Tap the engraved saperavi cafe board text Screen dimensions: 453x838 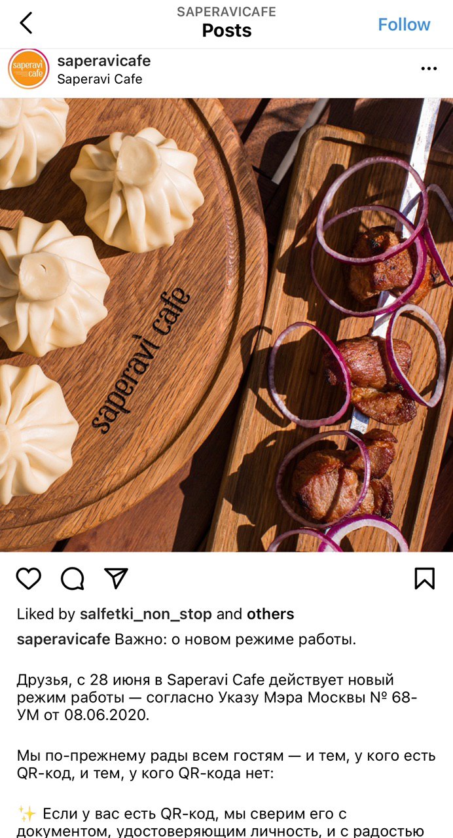[142, 360]
